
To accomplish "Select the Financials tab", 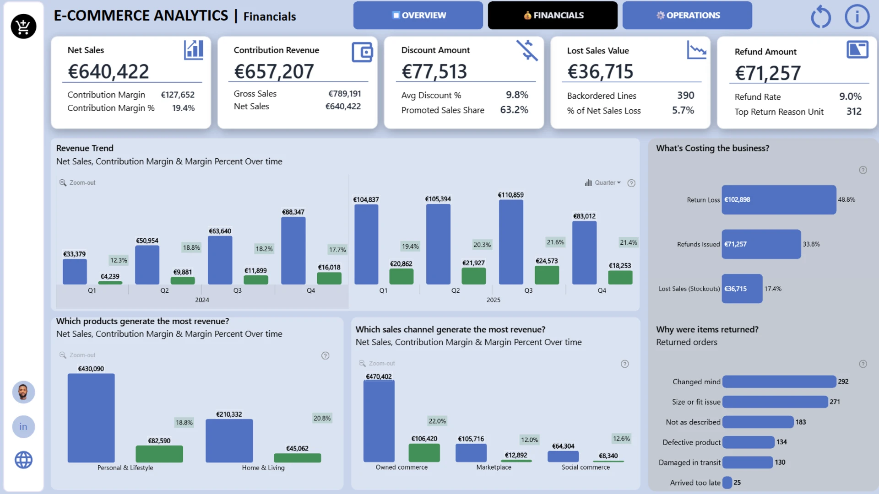I will click(x=553, y=15).
